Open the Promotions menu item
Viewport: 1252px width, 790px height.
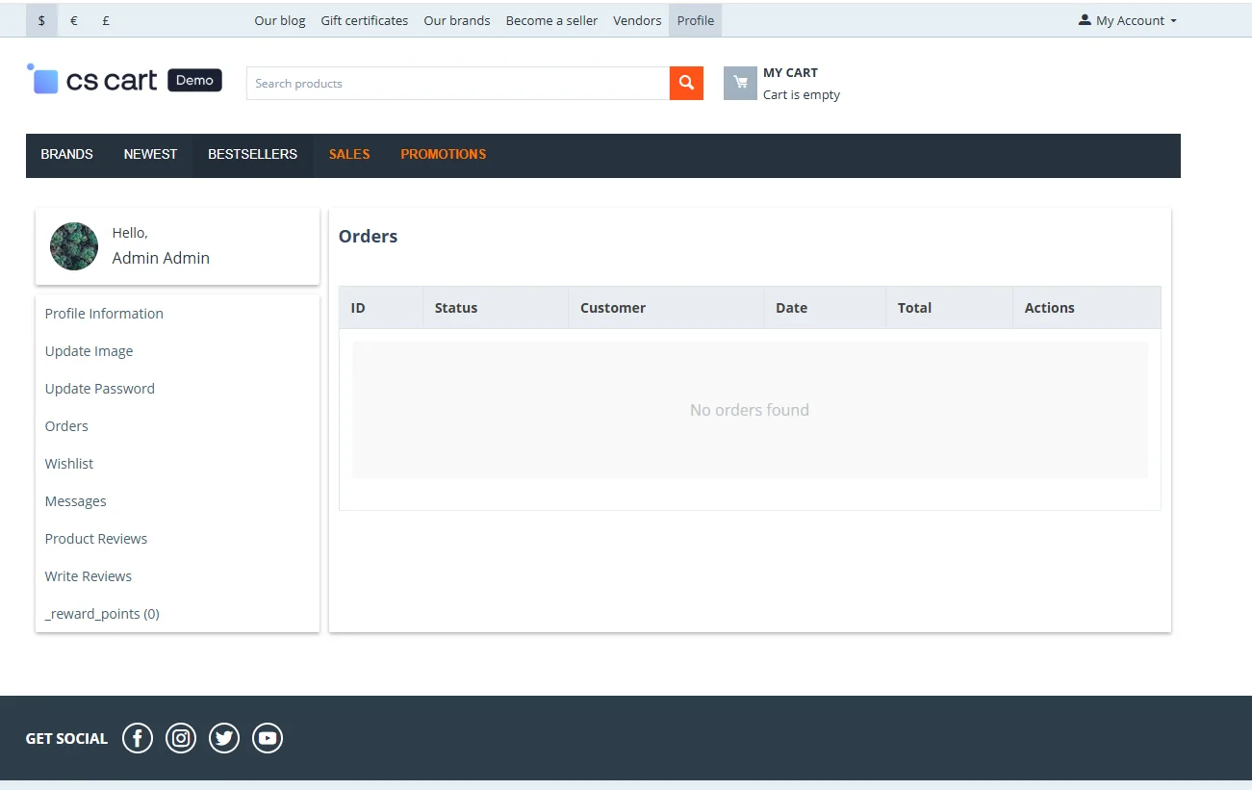(443, 154)
